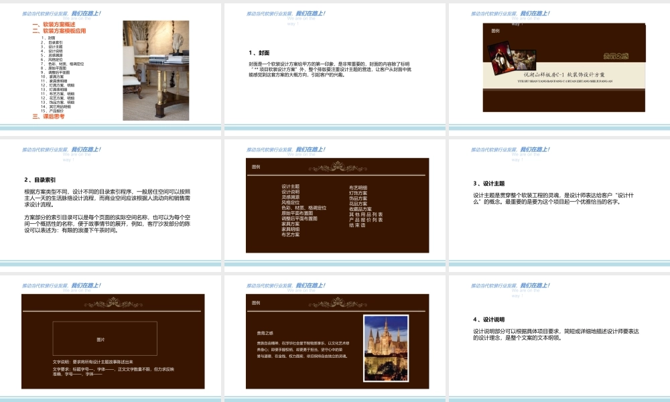Select the bold heading "2、目录索引"
Viewport: 670px width, 402px height.
click(x=40, y=180)
